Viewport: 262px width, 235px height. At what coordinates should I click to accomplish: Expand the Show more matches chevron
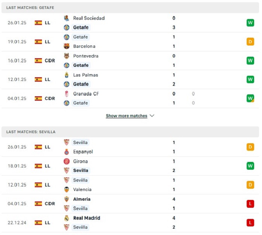click(152, 116)
